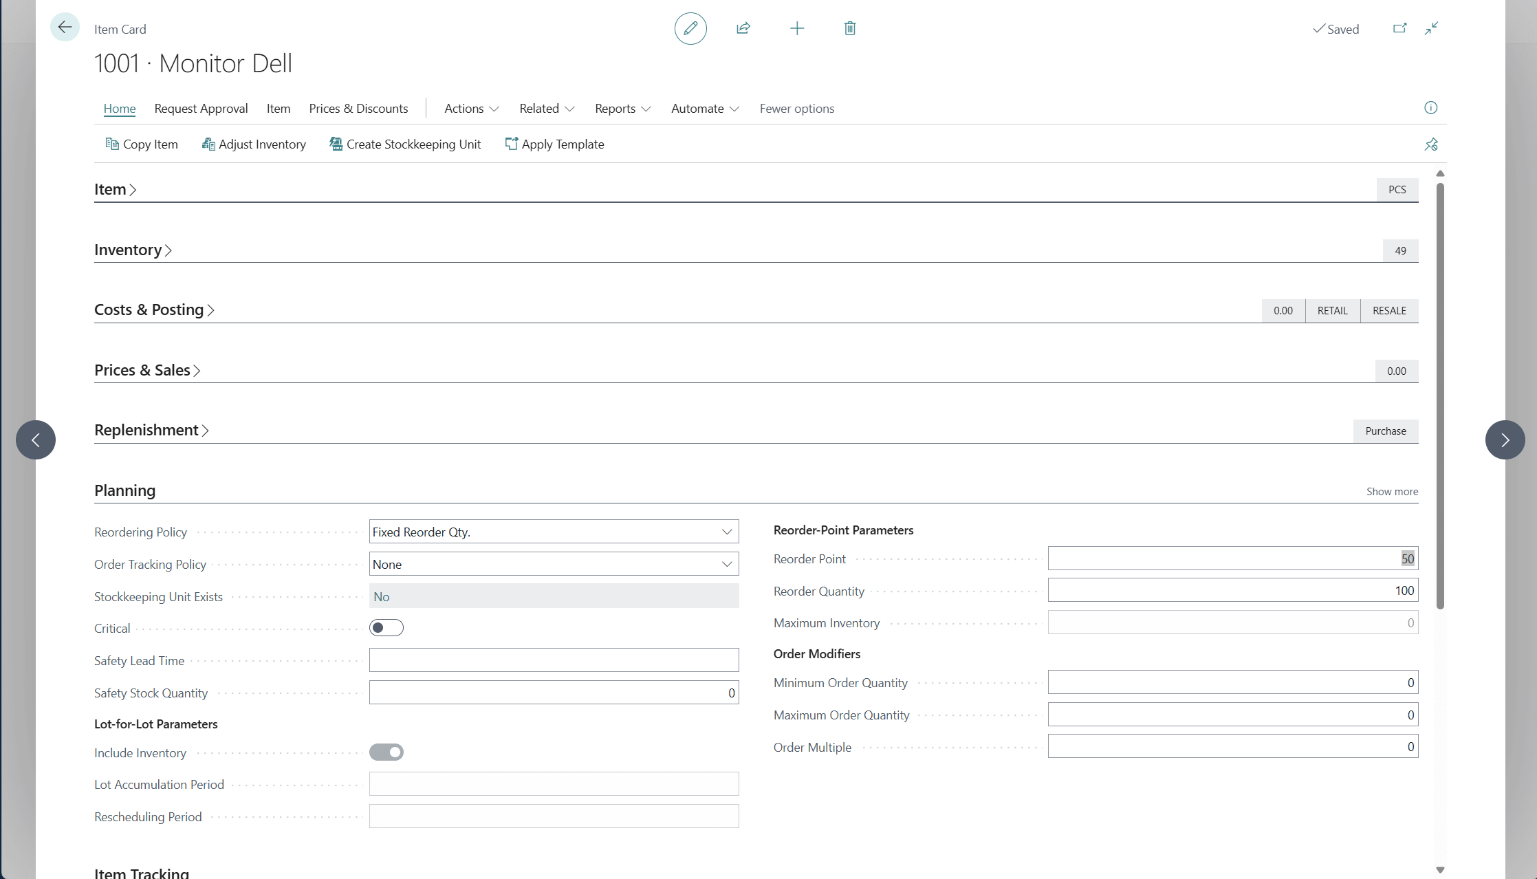Screen dimensions: 1537x879
Task: Open Prices & Discounts tab
Action: pos(358,109)
